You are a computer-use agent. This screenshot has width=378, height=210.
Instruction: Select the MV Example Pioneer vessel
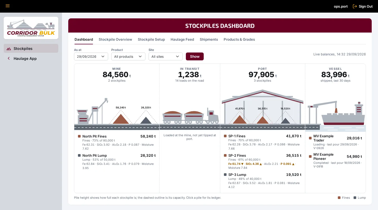pos(335,160)
